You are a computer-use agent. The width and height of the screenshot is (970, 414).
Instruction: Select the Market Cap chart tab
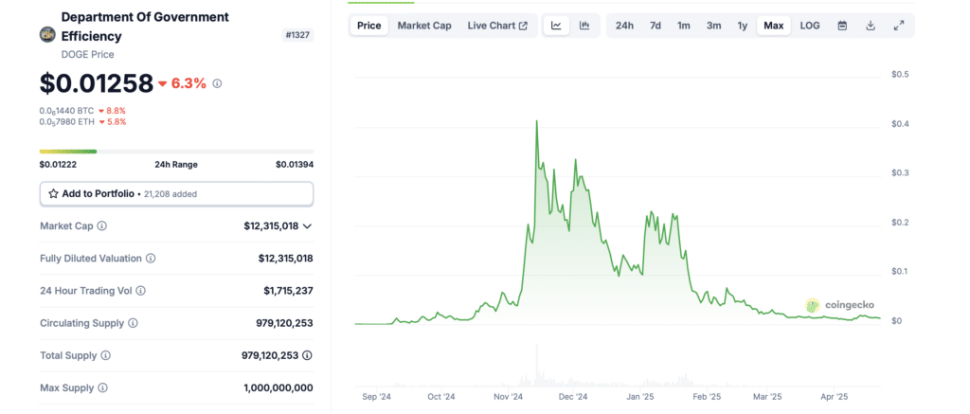[424, 26]
